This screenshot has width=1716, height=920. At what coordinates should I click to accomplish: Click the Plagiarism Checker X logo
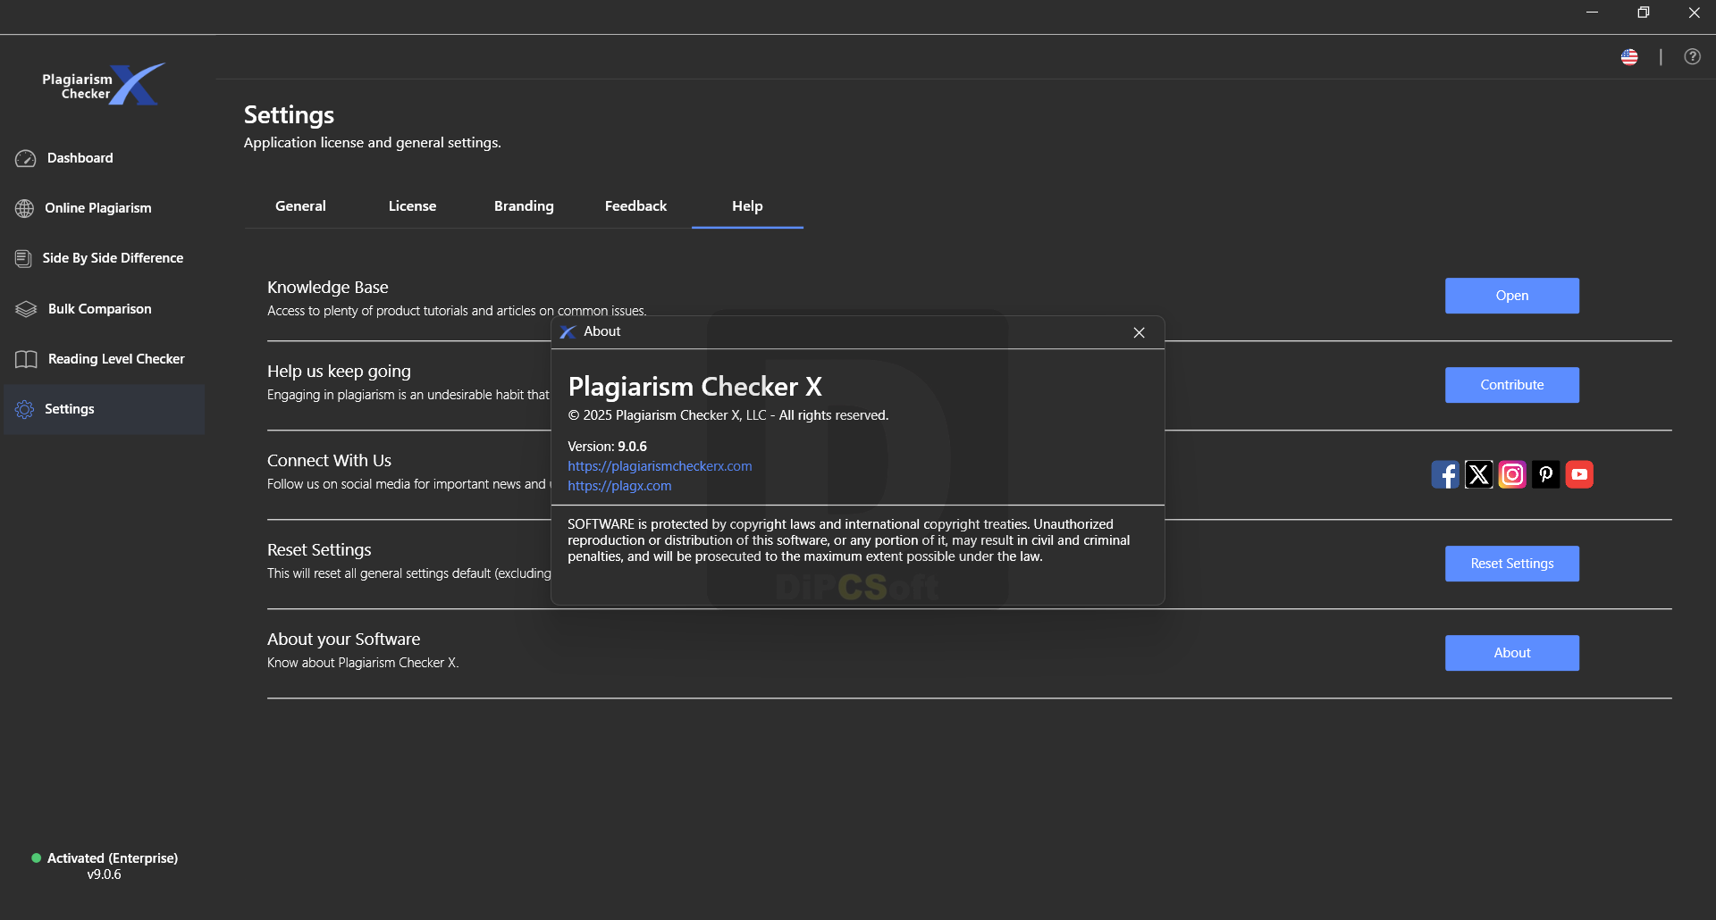[x=104, y=85]
